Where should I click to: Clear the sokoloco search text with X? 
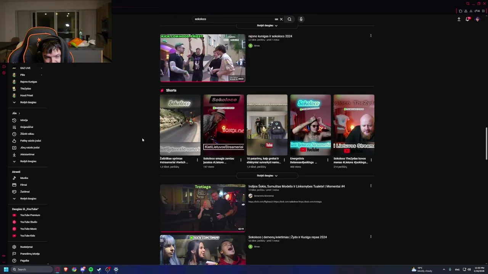coord(281,19)
